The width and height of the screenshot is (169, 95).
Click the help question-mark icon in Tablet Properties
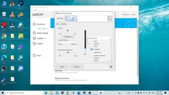pyautogui.click(x=111, y=67)
